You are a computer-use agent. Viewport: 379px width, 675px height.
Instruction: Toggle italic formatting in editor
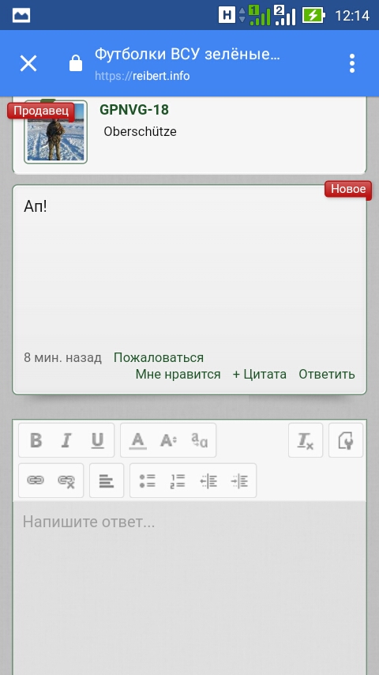point(66,440)
